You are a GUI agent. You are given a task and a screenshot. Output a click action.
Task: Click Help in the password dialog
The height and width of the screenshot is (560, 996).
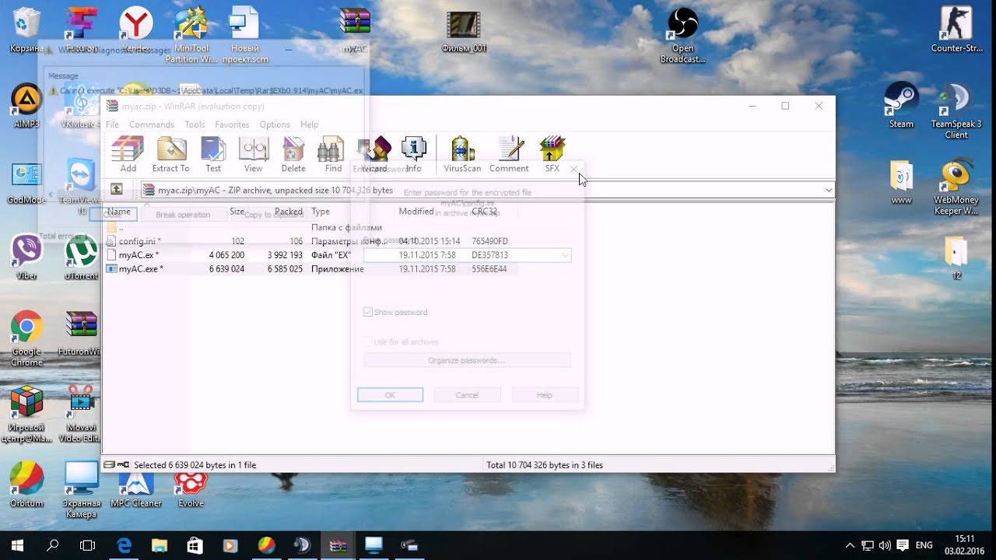[x=545, y=395]
